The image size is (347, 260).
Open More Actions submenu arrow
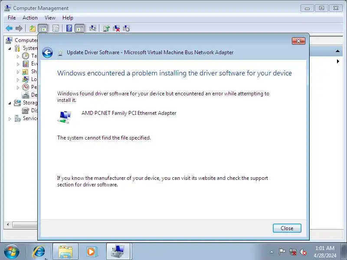pos(338,61)
